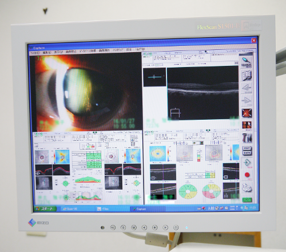Open the 編集 (Edit) menu
The width and height of the screenshot is (286, 252).
[x=47, y=52]
